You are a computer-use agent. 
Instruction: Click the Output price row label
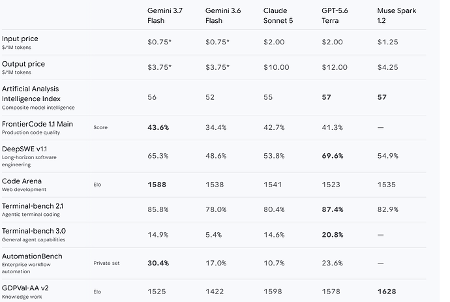[x=23, y=64]
